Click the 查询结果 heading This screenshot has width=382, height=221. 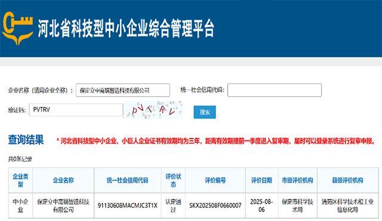click(x=26, y=140)
